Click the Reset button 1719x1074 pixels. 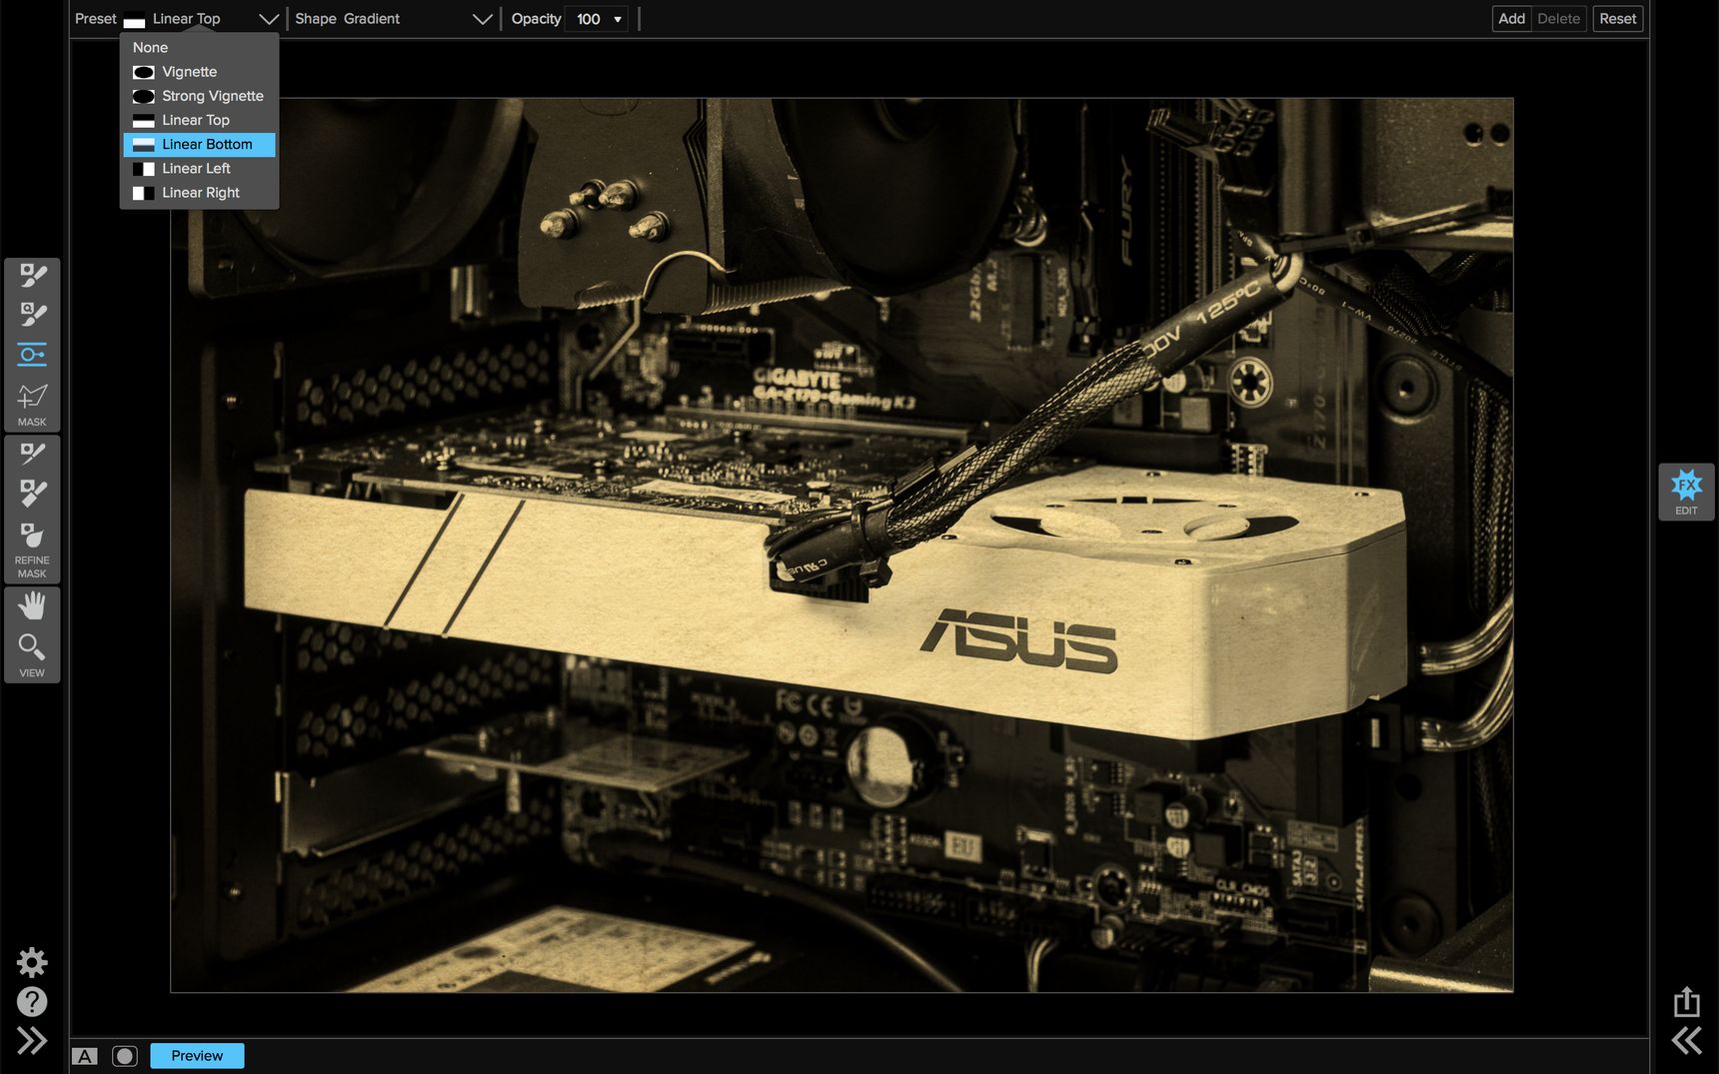(x=1617, y=19)
